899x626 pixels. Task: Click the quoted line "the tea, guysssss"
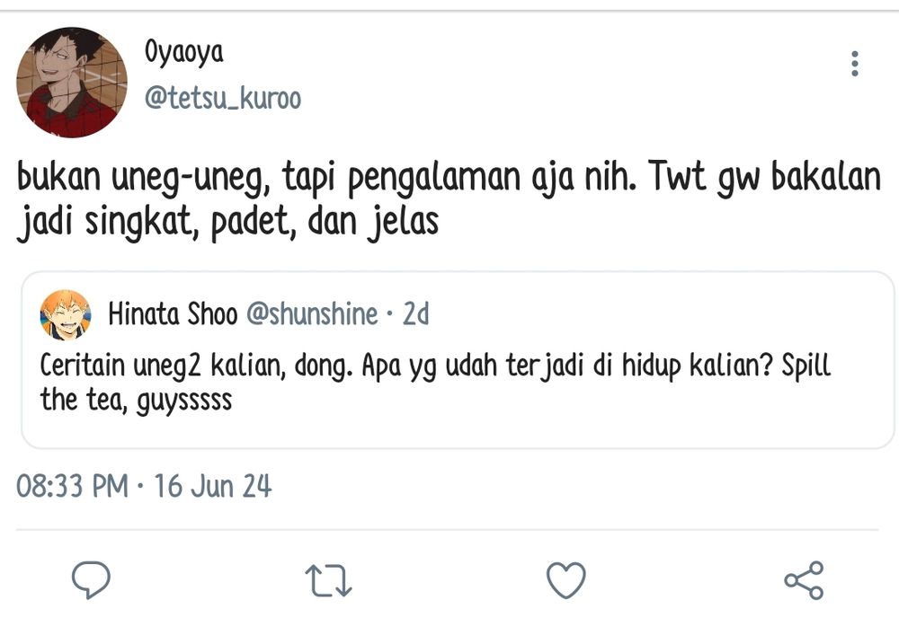pyautogui.click(x=136, y=399)
